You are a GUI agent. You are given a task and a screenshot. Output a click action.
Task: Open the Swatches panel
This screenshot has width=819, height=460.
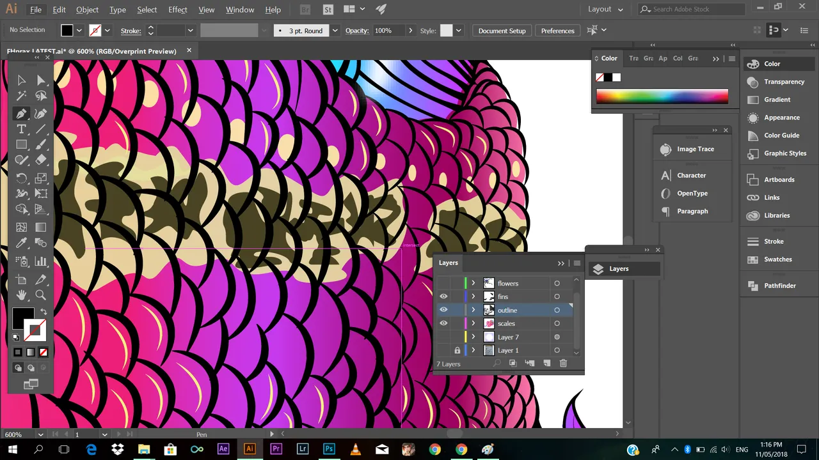[x=777, y=259]
